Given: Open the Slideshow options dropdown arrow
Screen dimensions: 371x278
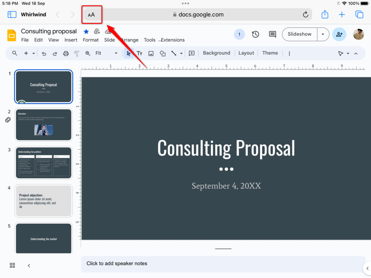Looking at the screenshot, I should click(323, 34).
